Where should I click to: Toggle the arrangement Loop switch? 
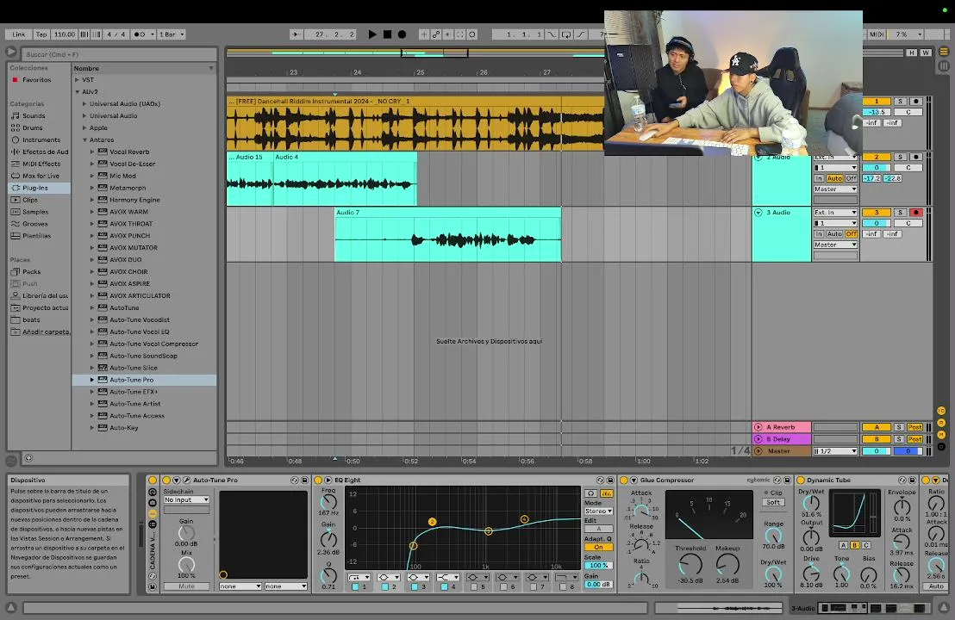click(565, 34)
